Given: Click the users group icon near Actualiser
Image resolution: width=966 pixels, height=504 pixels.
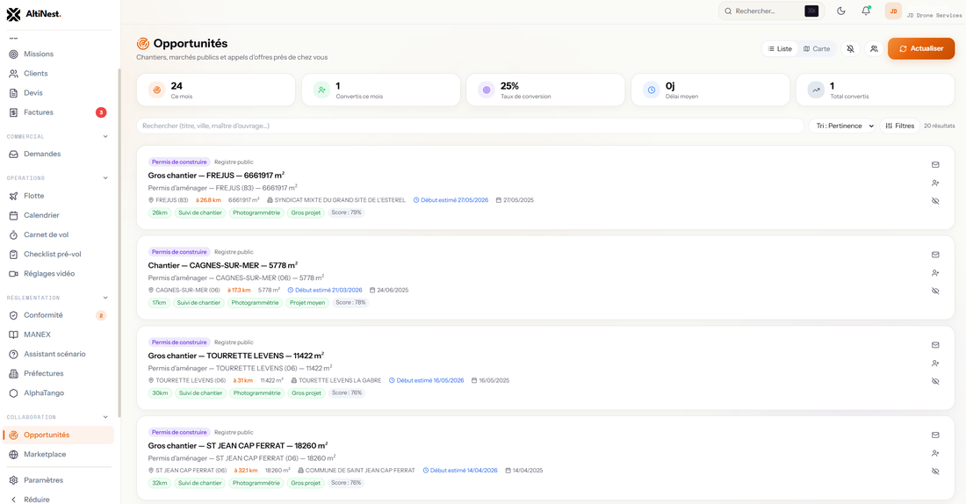Looking at the screenshot, I should (x=874, y=48).
